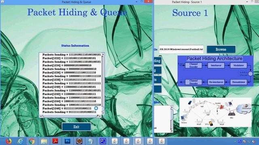Click the Football.txt file path field
Viewport: 259px width, 145px height.
point(181,49)
